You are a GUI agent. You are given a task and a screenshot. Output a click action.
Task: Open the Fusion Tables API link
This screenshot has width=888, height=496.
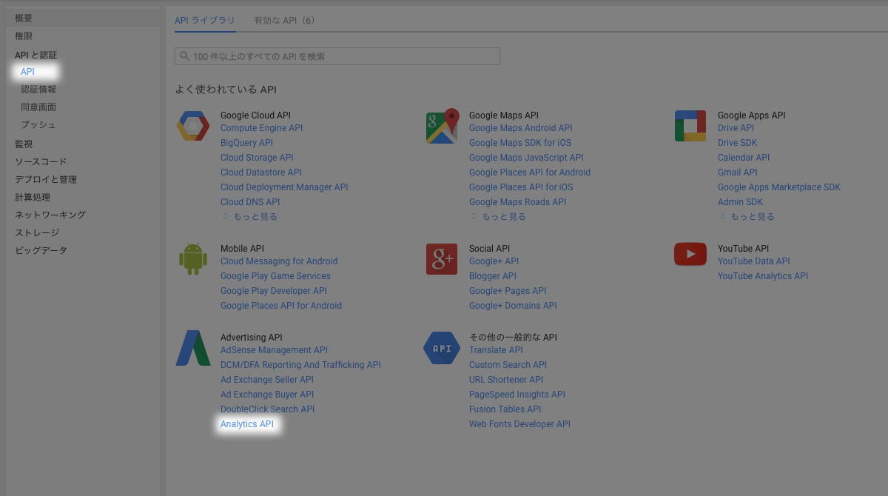505,409
